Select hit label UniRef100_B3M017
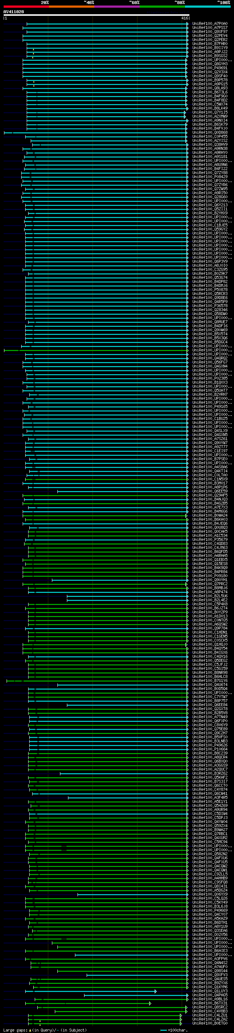Image resolution: width=234 pixels, height=1033 pixels. 210,483
